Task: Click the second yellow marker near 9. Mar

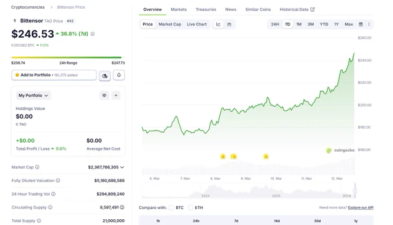Action: pos(233,157)
